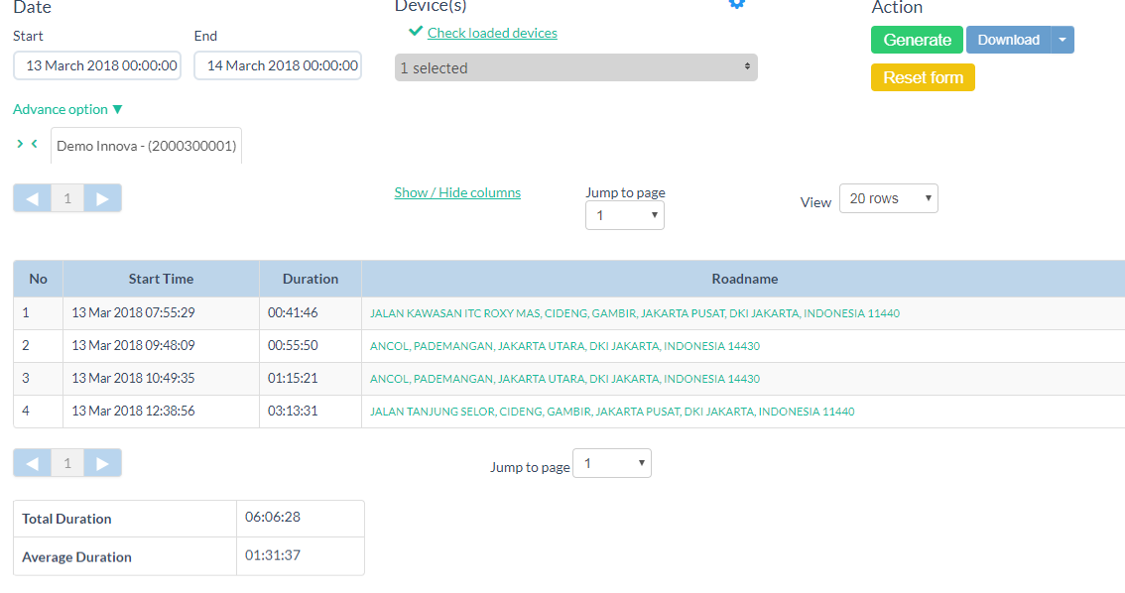Click the expand/collapse arrows left of device tab
The width and height of the screenshot is (1125, 593).
[x=27, y=144]
